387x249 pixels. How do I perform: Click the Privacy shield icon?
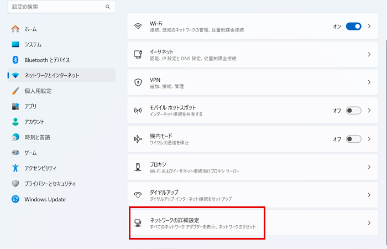point(15,184)
